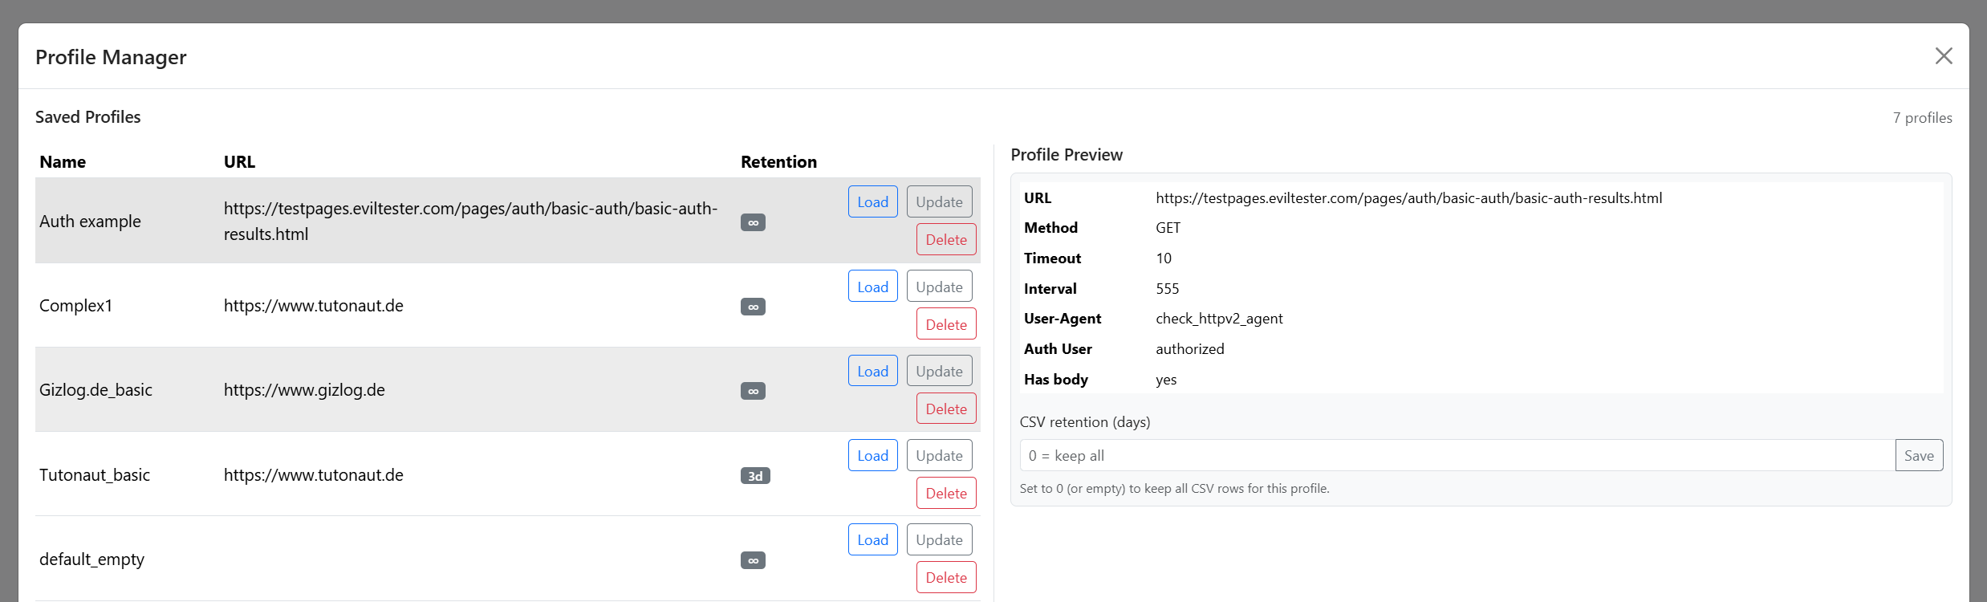Delete the Tutonaut_basic profile
Image resolution: width=1987 pixels, height=602 pixels.
coord(946,493)
